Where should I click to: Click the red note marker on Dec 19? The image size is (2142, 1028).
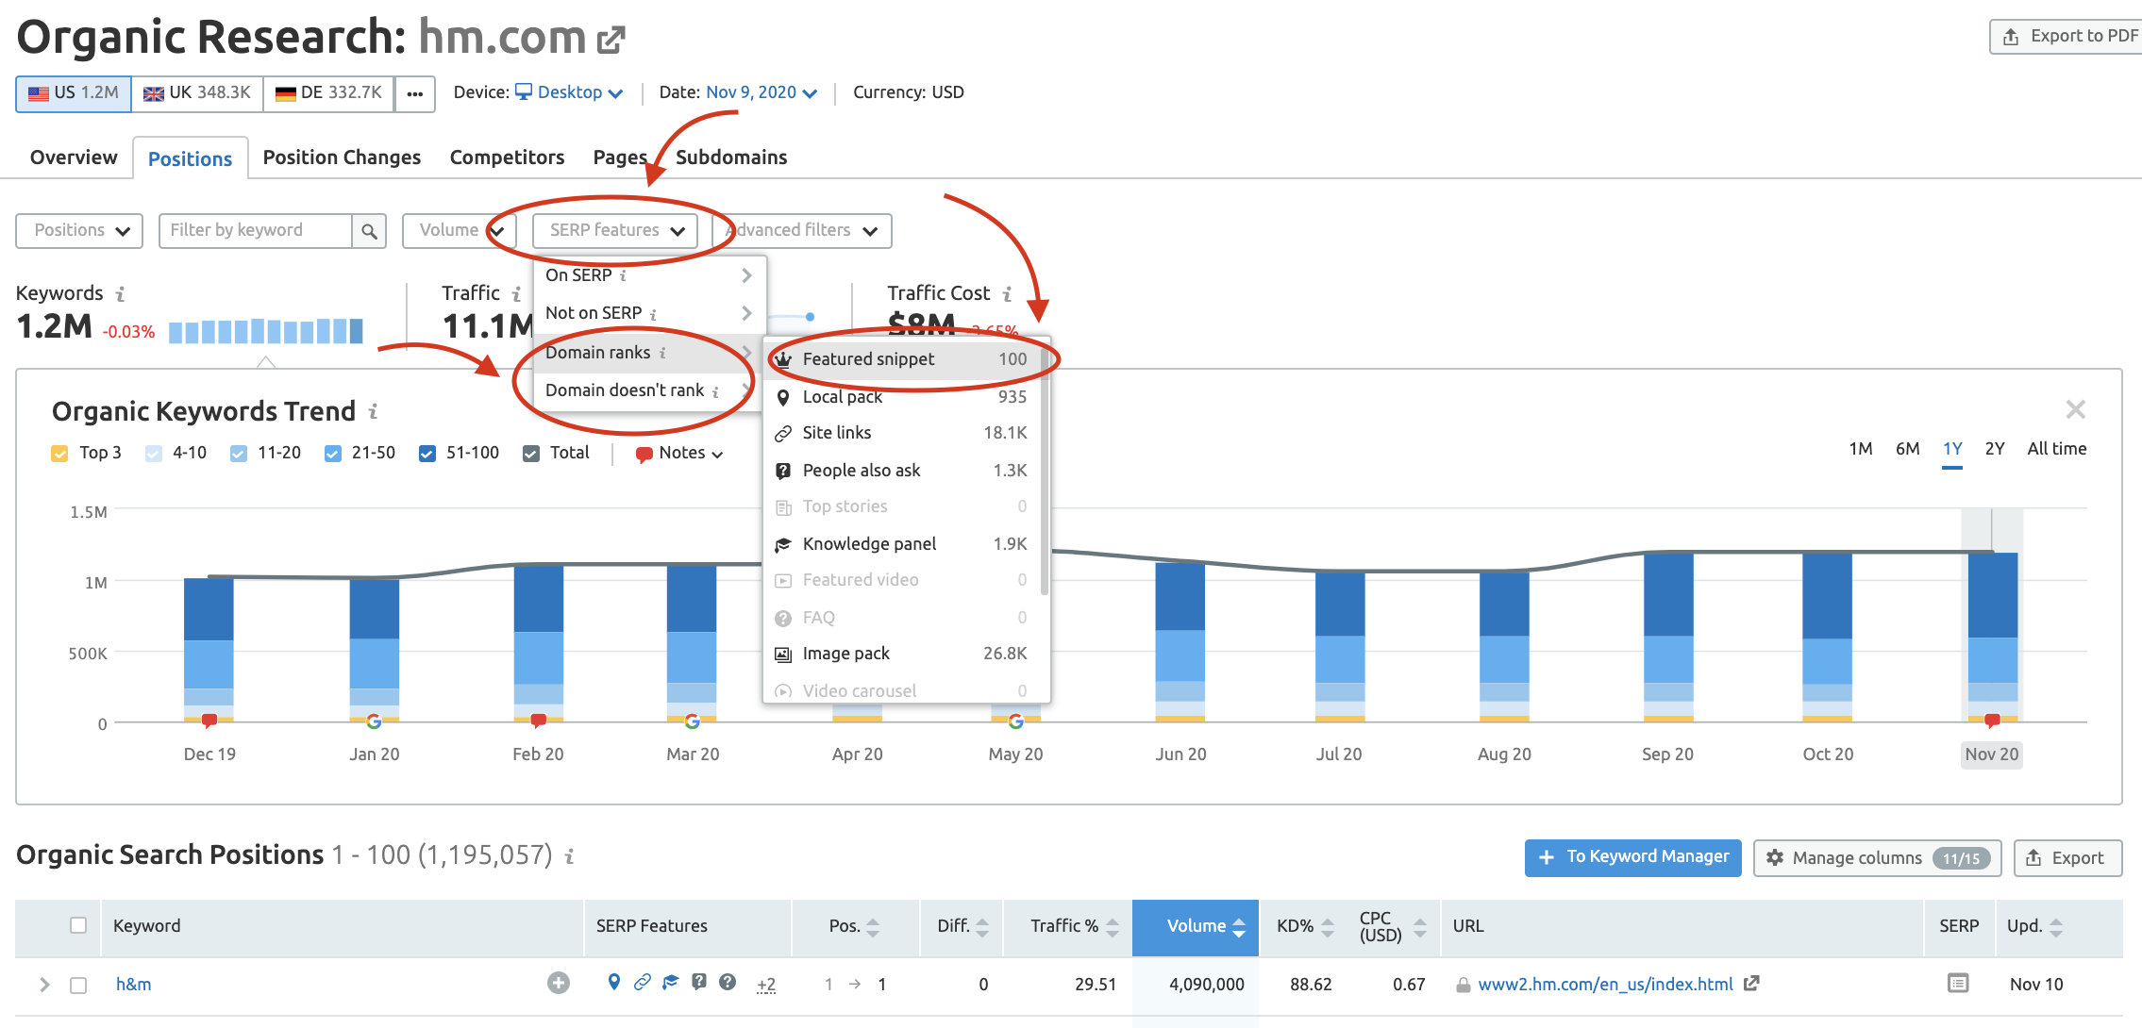coord(209,721)
